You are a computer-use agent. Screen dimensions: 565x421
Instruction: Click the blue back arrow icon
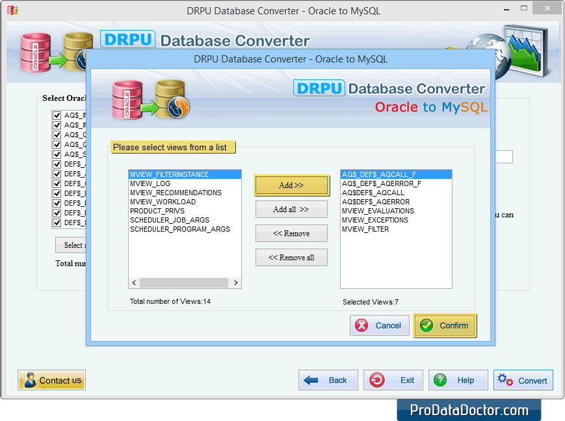[x=311, y=380]
